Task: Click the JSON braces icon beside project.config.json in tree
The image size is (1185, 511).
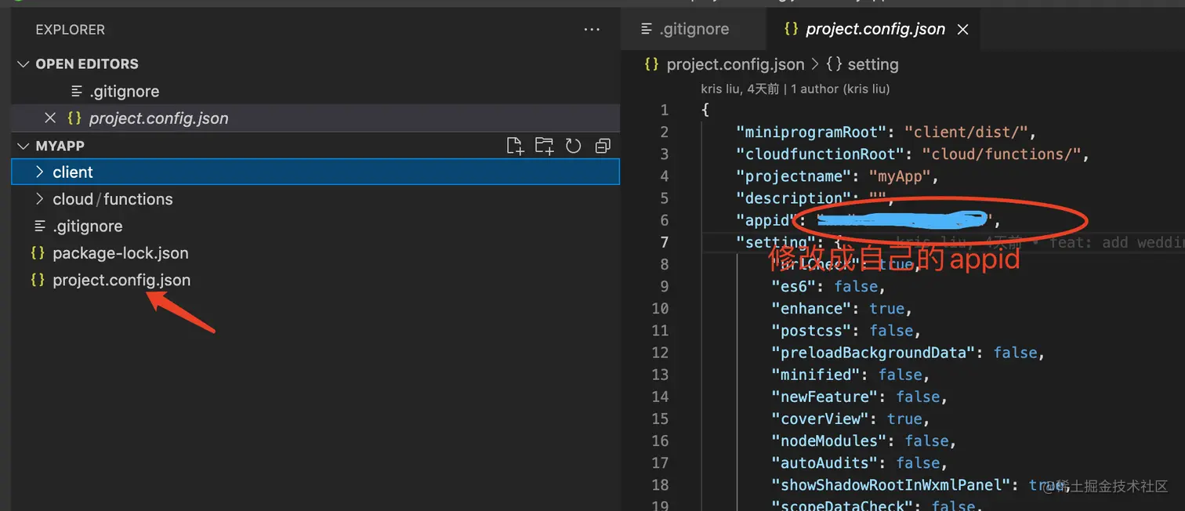Action: (37, 280)
